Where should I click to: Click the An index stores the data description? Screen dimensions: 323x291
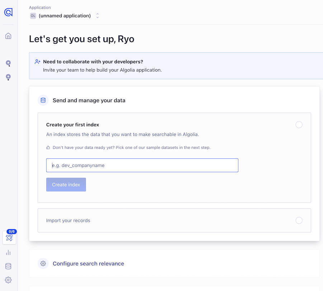(123, 134)
